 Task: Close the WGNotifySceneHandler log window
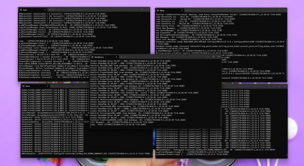click(285, 86)
